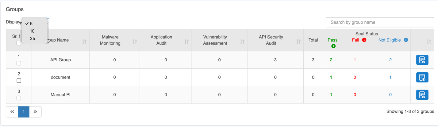Image resolution: width=438 pixels, height=127 pixels.
Task: Choose 25 entries in display dropdown
Action: [x=33, y=38]
